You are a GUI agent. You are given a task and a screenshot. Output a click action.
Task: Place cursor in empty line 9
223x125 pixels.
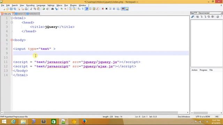pyautogui.click(x=101, y=53)
